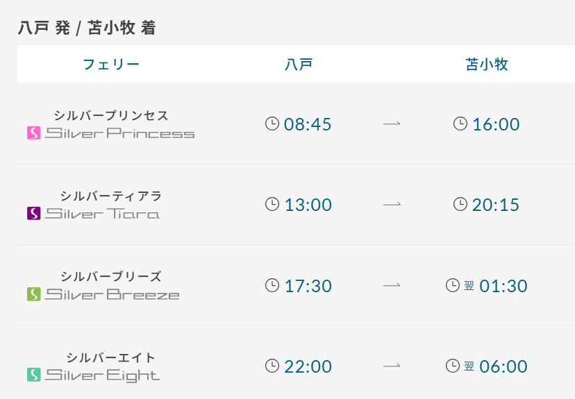Select the 八戸 column header
This screenshot has height=399, width=575.
pos(299,65)
